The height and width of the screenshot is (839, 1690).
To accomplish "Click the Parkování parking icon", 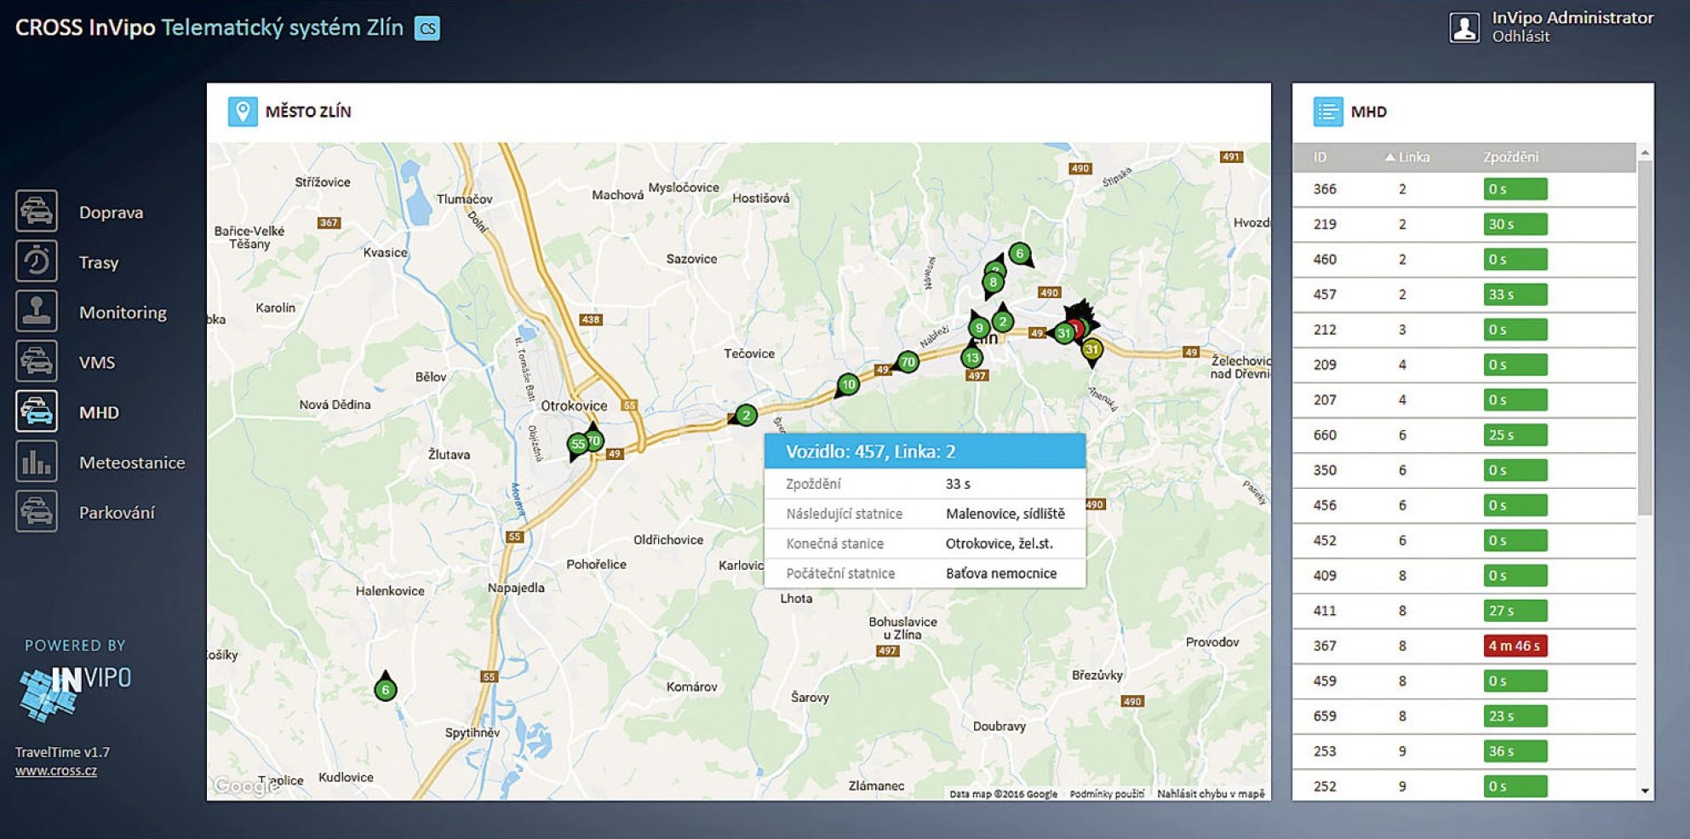I will [36, 512].
